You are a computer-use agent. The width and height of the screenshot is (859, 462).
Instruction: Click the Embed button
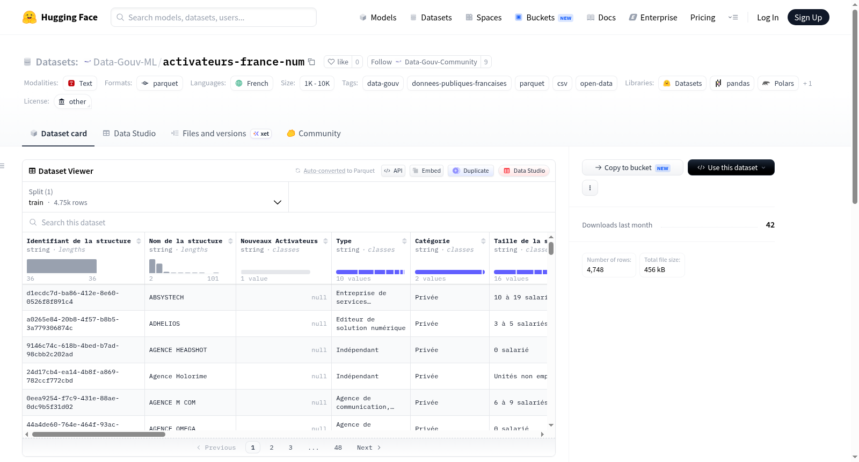pyautogui.click(x=426, y=171)
